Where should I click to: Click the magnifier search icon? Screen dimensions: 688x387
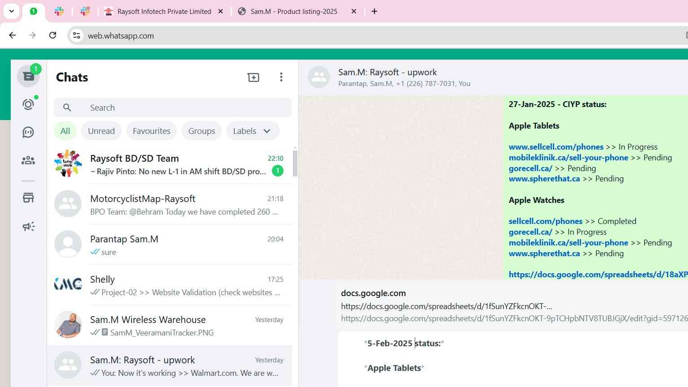click(67, 107)
